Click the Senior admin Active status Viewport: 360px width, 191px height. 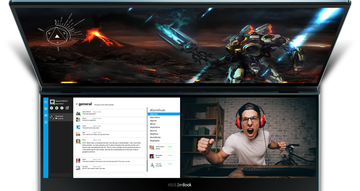coord(170,147)
